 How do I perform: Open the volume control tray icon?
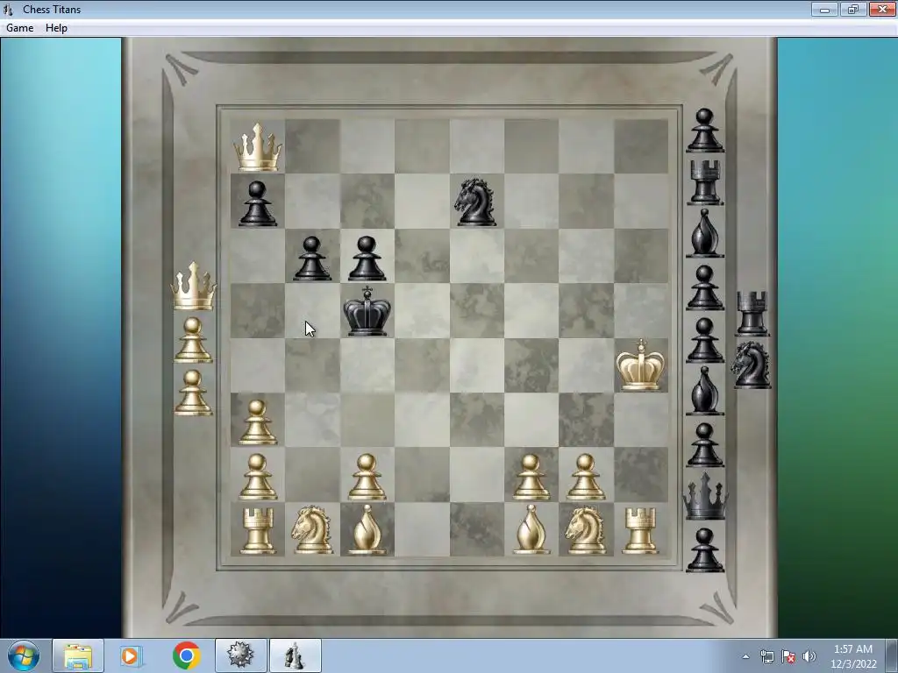(809, 656)
